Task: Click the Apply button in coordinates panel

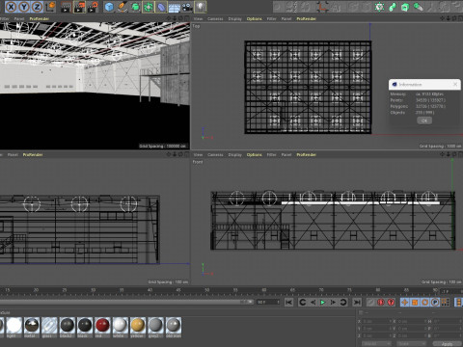Action: (447, 344)
